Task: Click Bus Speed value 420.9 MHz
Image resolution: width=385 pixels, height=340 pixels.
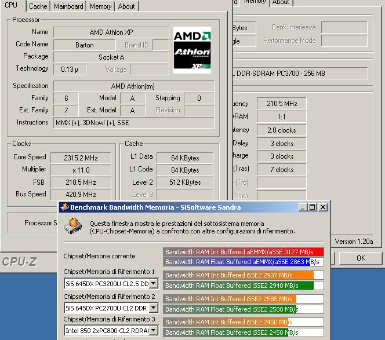Action: [x=81, y=195]
